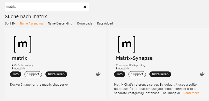Viewport: 209px width, 101px height.
Task: Click into the matrix search input field
Action: [x=44, y=7]
